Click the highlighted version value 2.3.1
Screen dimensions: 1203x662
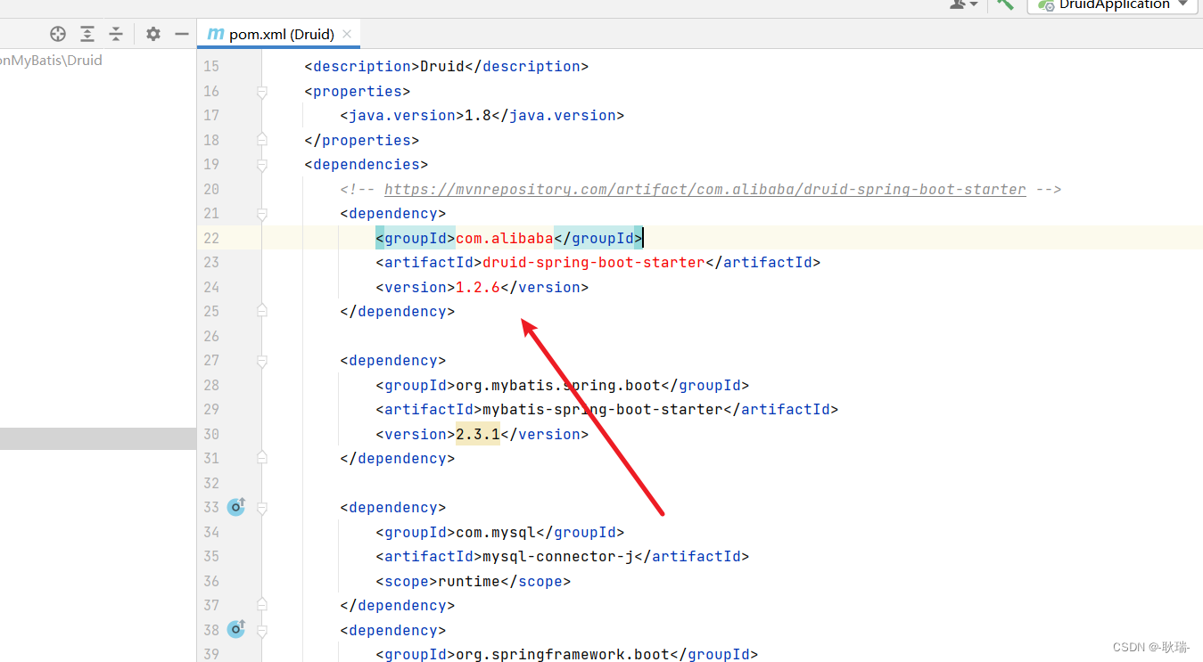coord(478,434)
